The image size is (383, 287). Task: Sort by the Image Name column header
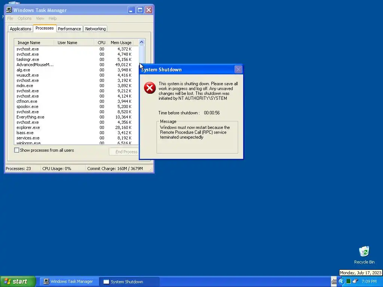coord(34,43)
